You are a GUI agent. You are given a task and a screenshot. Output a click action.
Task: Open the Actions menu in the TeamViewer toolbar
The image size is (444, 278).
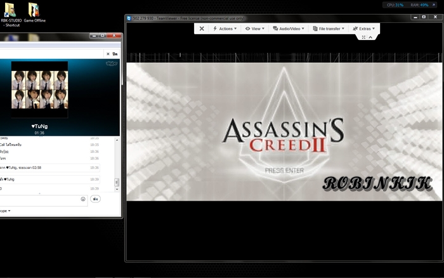coord(225,29)
